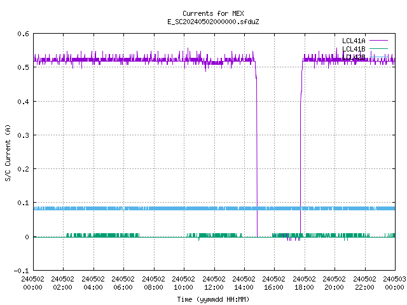
Task: Click the x-axis tick 240502 06:00
Action: click(x=123, y=283)
